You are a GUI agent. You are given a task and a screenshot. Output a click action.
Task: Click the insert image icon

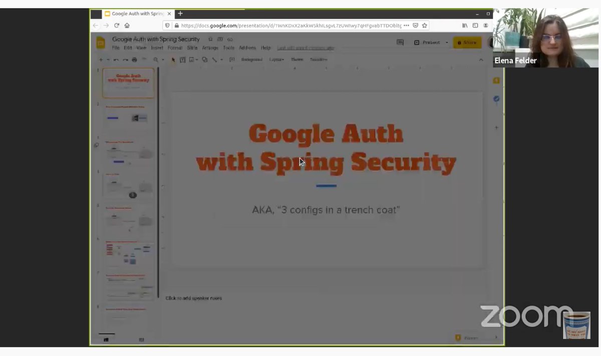[191, 60]
